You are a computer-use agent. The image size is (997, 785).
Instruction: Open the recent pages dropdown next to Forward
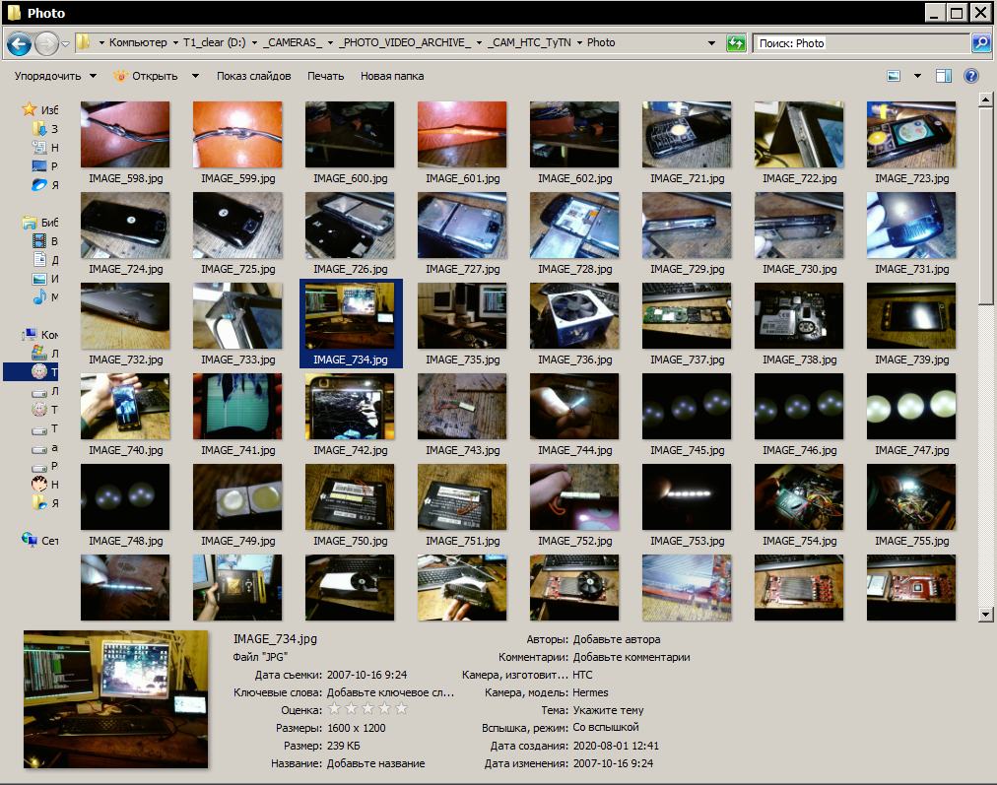point(65,44)
